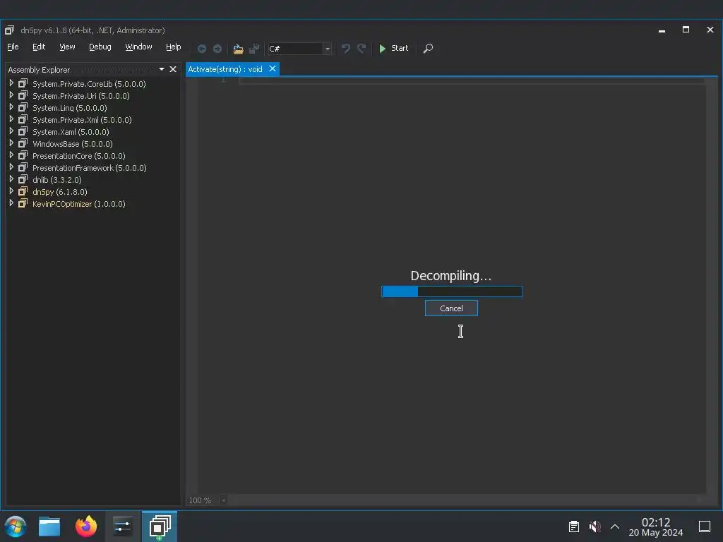
Task: Click the Navigate Backward arrow icon
Action: [201, 49]
